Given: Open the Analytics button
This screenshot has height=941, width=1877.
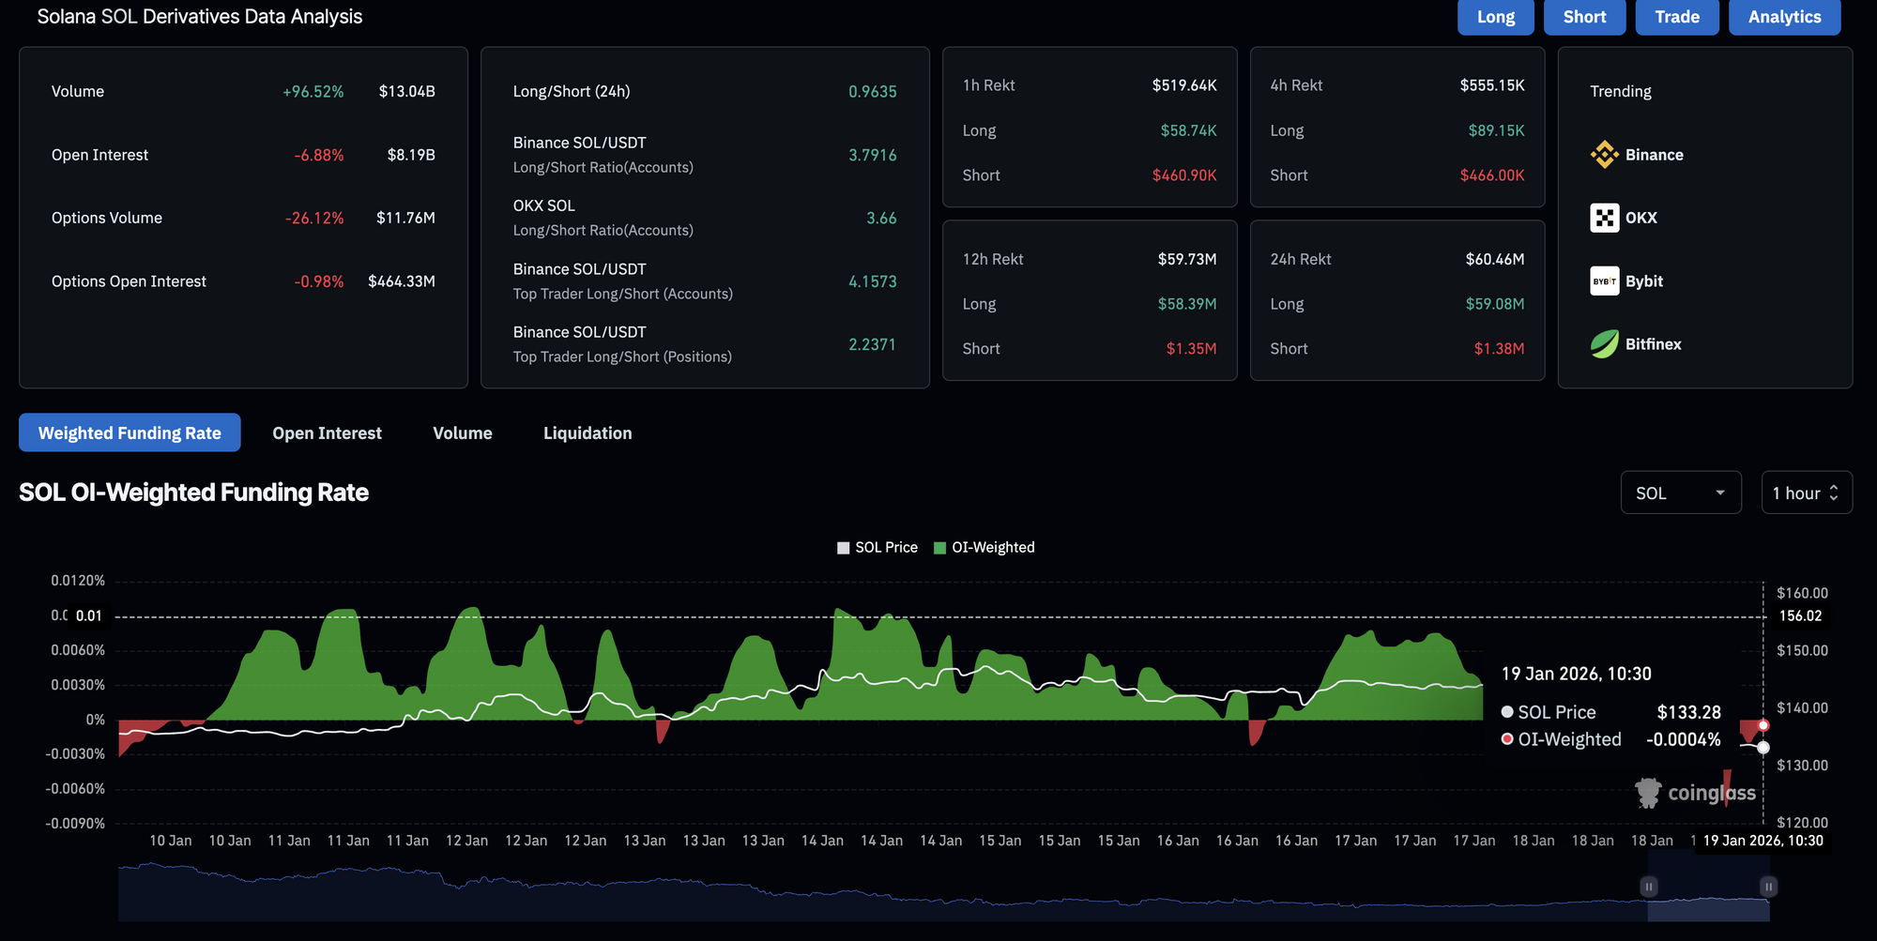Looking at the screenshot, I should click(1783, 17).
